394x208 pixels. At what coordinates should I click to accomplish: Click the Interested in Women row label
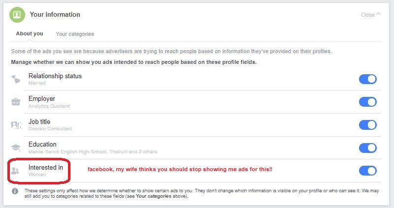[46, 170]
